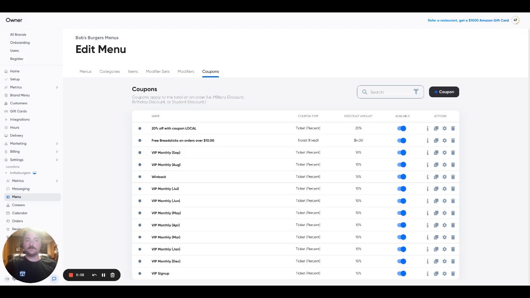The height and width of the screenshot is (298, 530).
Task: Toggle VIP Monthly (Jul) availability
Action: (402, 189)
